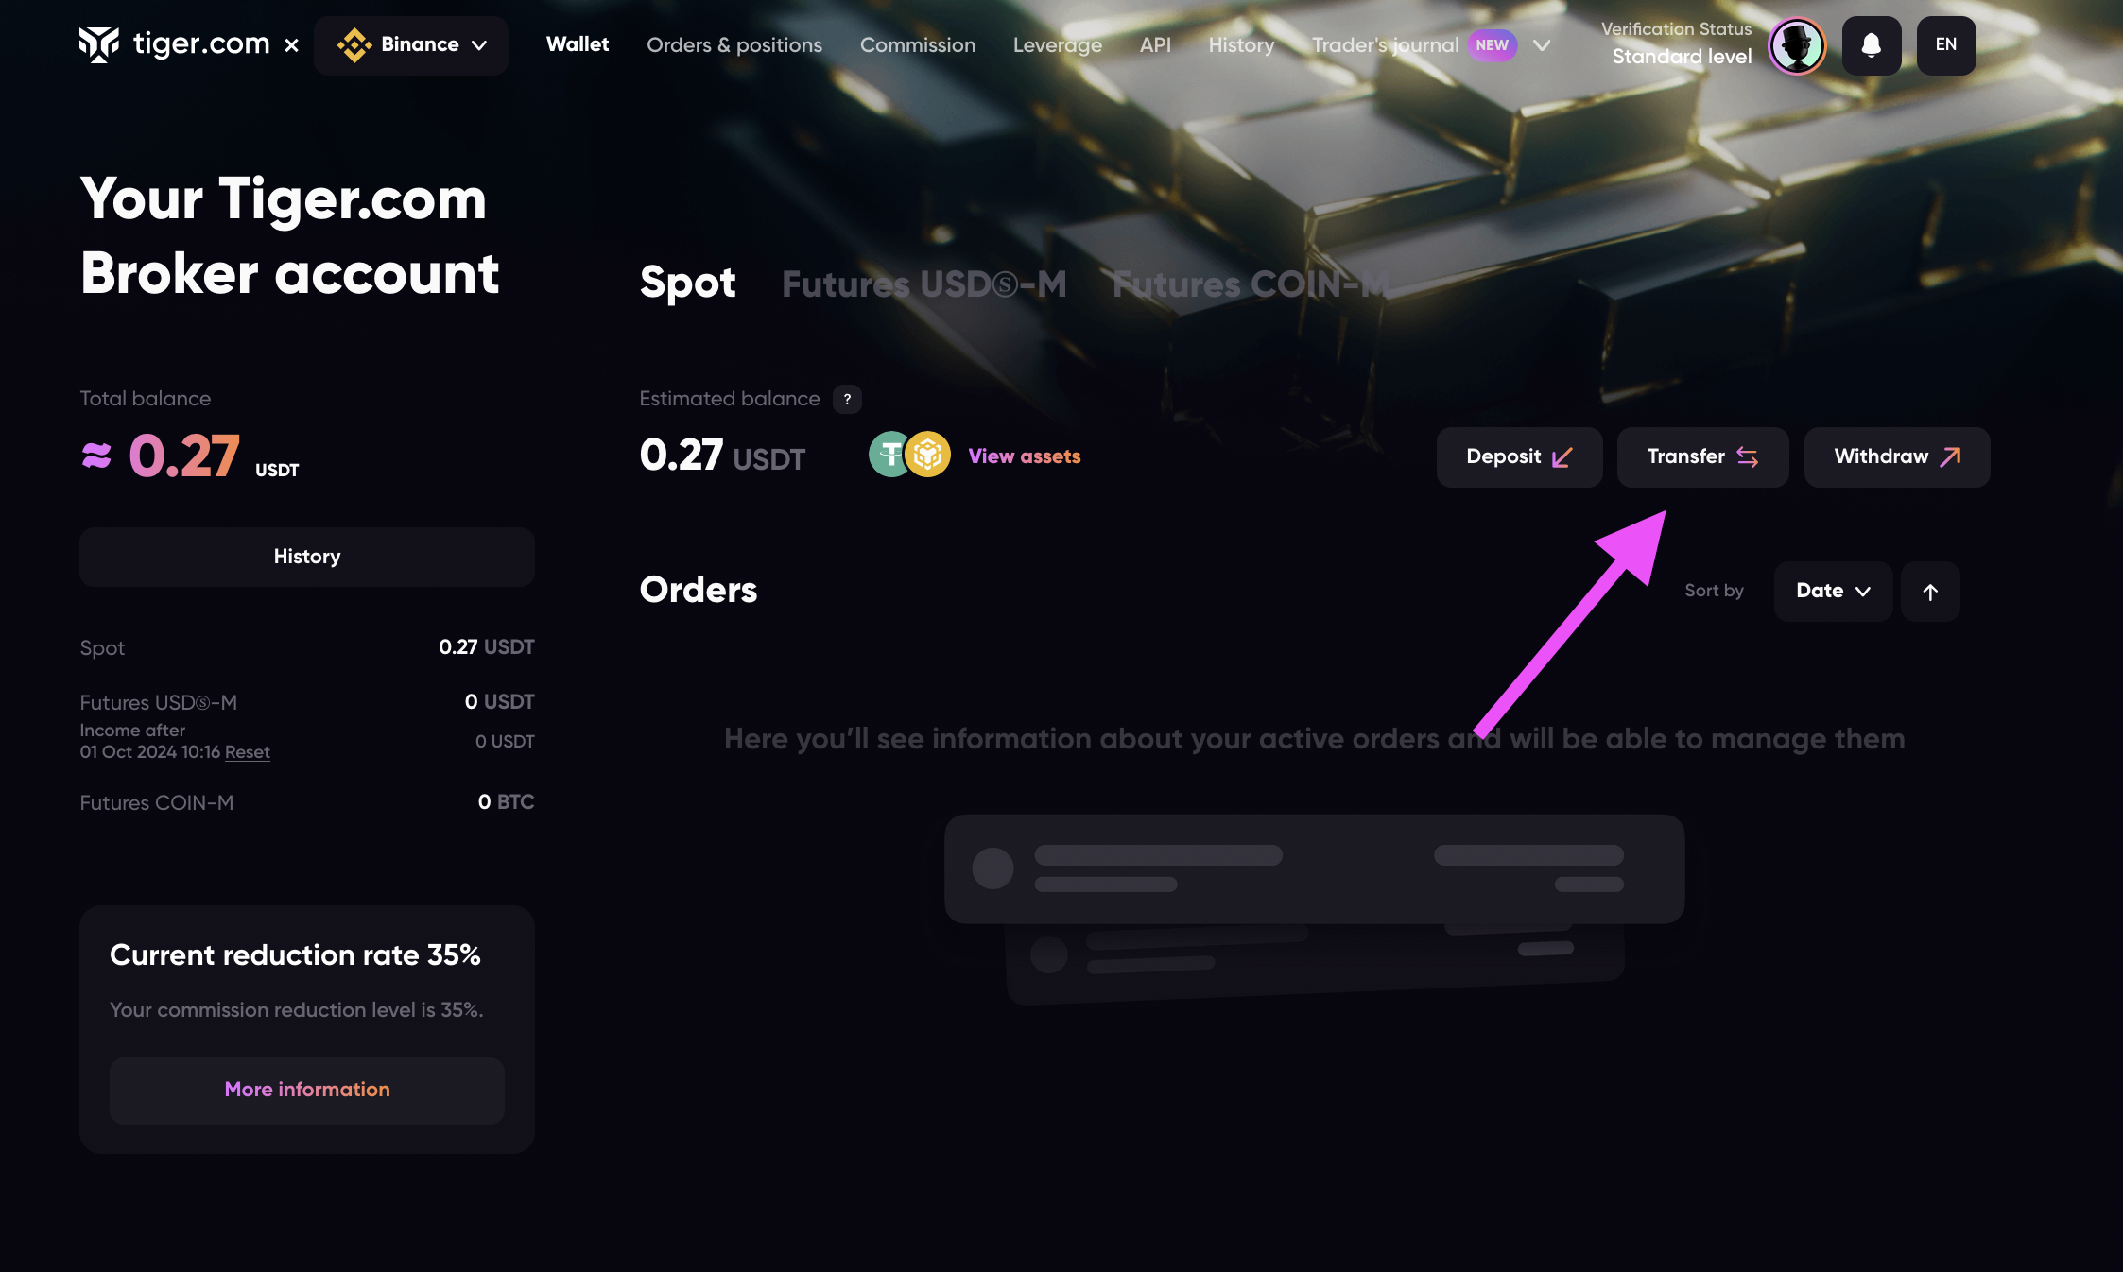Expand the navigation more-options chevron
Viewport: 2123px width, 1272px height.
coord(1542,45)
